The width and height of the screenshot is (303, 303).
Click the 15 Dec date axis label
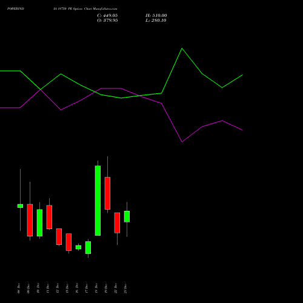point(67,288)
